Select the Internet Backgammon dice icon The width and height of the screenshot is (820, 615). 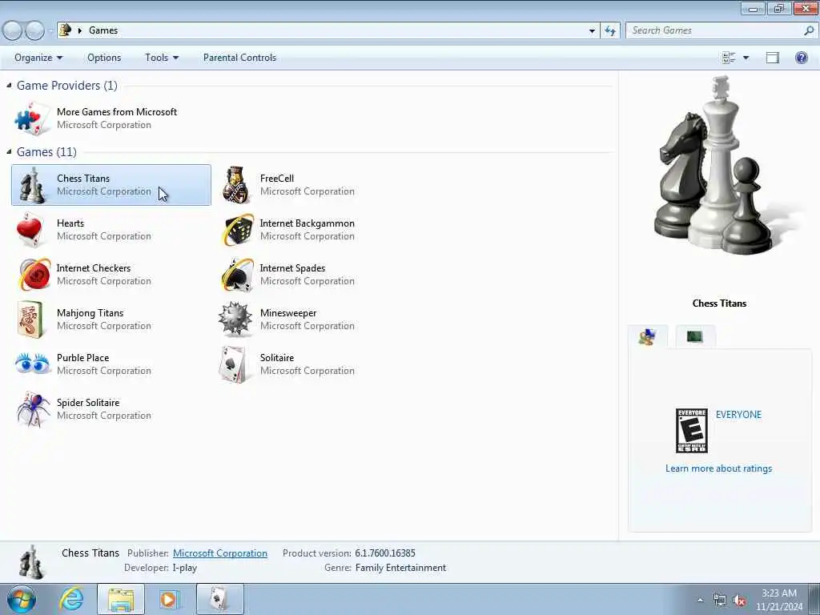tap(237, 230)
